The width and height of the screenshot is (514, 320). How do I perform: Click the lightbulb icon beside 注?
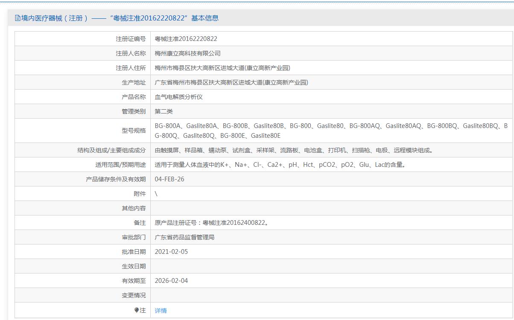(137, 310)
